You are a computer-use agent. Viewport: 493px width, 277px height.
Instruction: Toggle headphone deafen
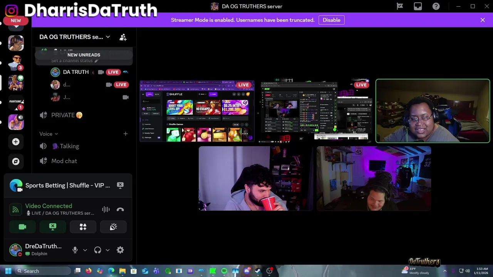coord(97,250)
